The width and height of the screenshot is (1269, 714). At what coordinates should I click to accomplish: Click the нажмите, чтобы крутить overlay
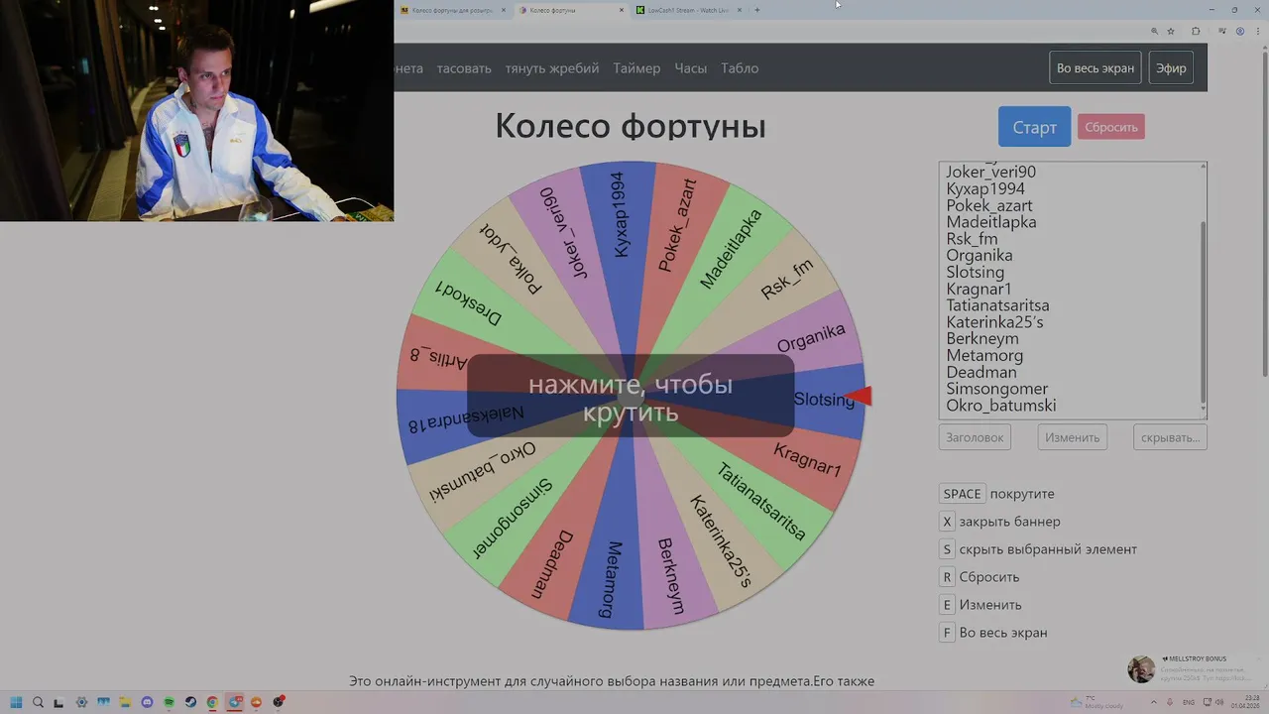pyautogui.click(x=631, y=396)
